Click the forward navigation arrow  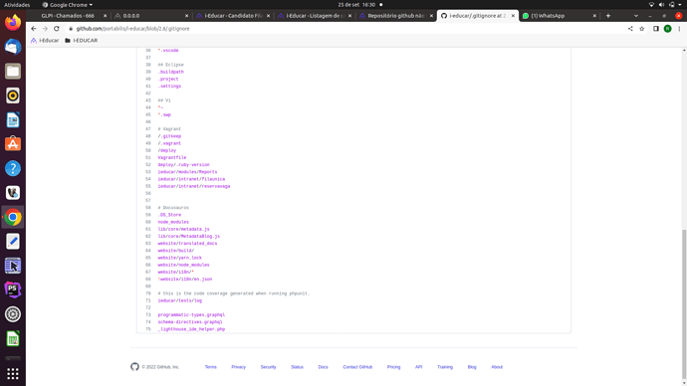45,29
